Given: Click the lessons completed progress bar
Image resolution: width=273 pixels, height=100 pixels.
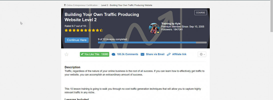Looking at the screenshot, I should tap(152, 42).
